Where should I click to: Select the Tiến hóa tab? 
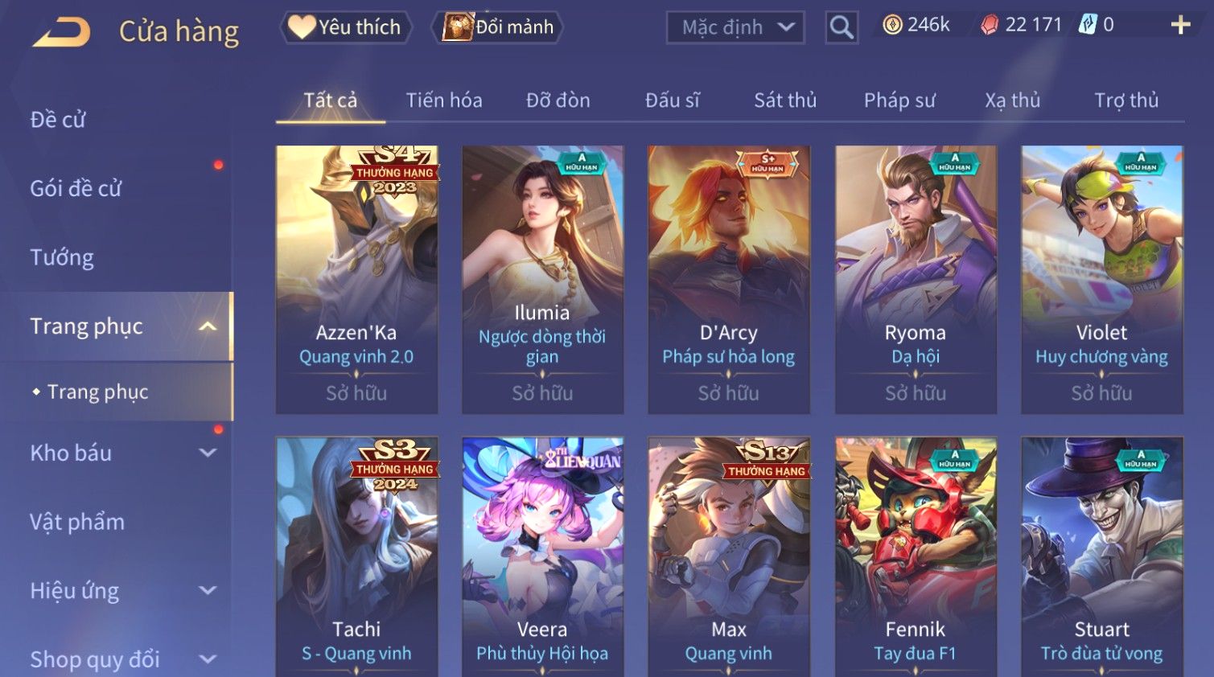(444, 101)
